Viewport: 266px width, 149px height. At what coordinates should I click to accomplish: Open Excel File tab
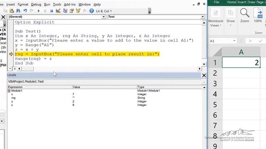216,2
